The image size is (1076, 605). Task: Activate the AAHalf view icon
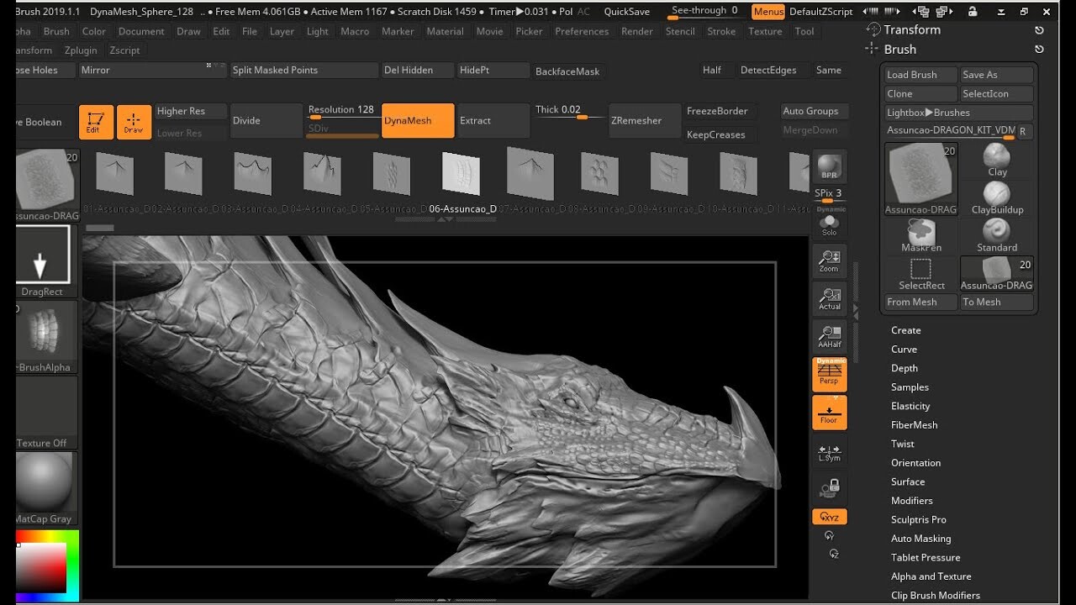click(829, 334)
